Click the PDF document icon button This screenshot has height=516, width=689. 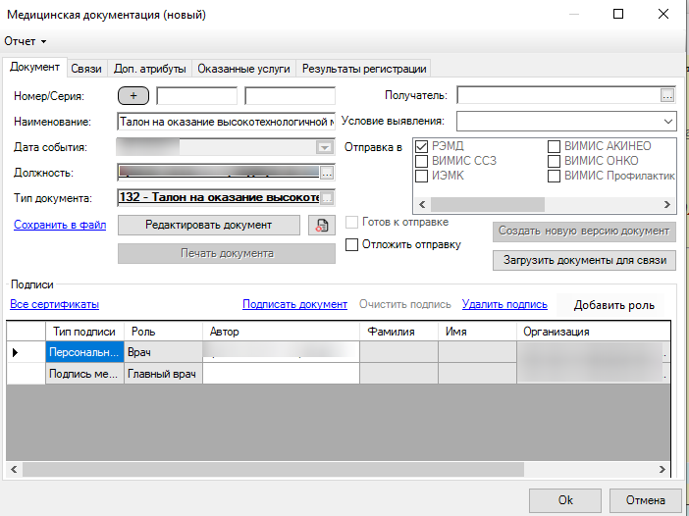tap(322, 225)
